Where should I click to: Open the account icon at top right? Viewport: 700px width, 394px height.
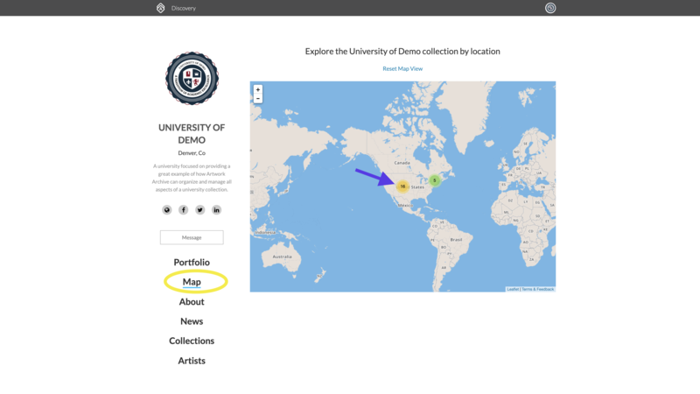point(550,8)
